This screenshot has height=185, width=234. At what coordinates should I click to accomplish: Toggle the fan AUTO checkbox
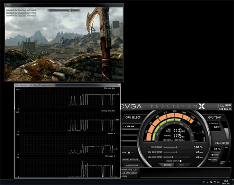(x=212, y=155)
